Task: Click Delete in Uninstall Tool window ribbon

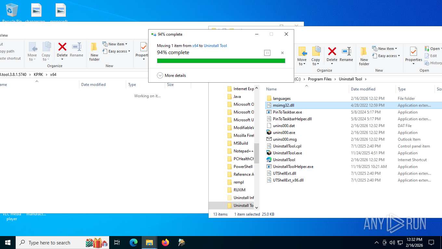Action: pyautogui.click(x=332, y=54)
